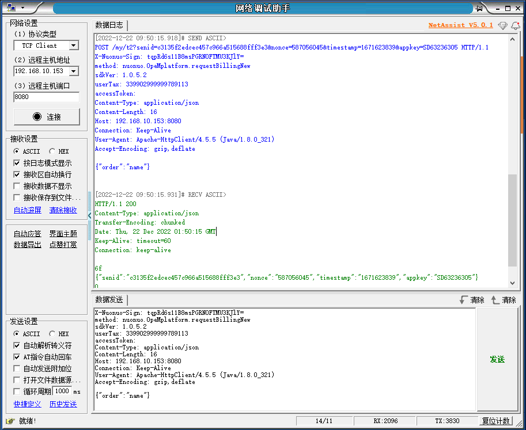Click the 清除接收 link
This screenshot has height=430, width=526.
(63, 210)
